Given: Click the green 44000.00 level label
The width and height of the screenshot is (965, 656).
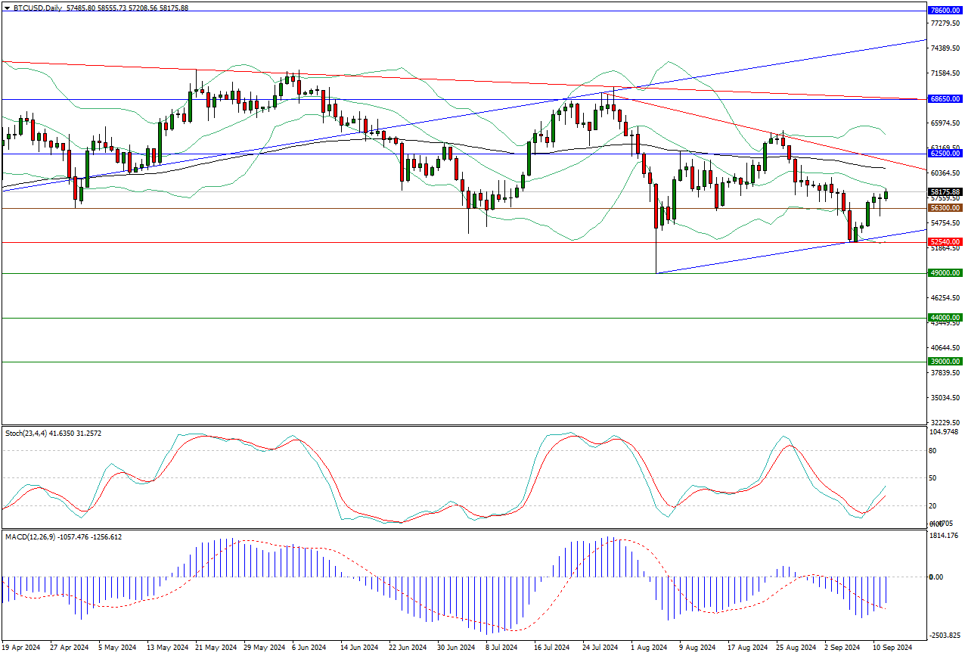Looking at the screenshot, I should 945,318.
